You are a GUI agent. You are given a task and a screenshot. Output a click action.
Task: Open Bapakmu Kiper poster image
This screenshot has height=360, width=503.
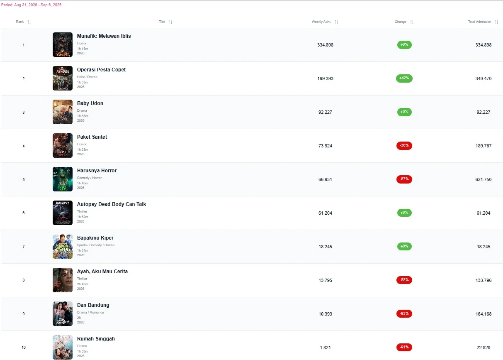click(x=63, y=247)
